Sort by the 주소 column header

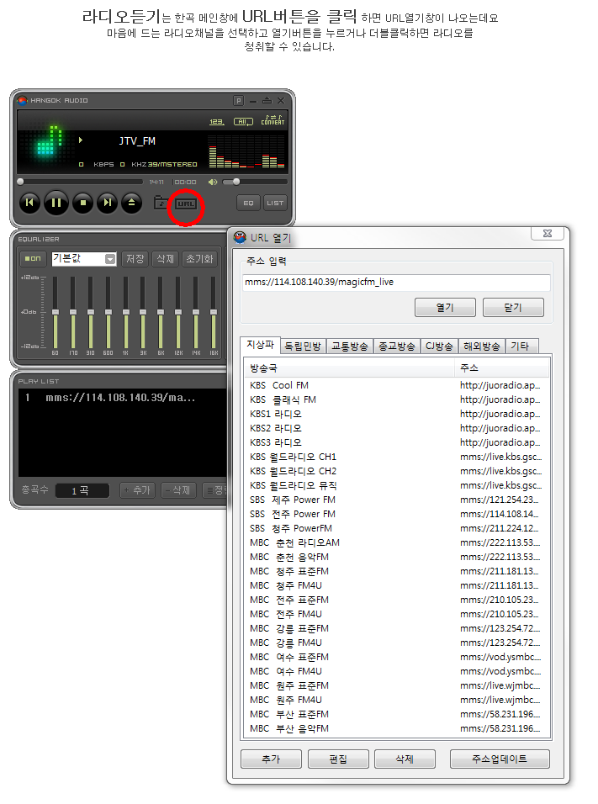click(x=501, y=368)
